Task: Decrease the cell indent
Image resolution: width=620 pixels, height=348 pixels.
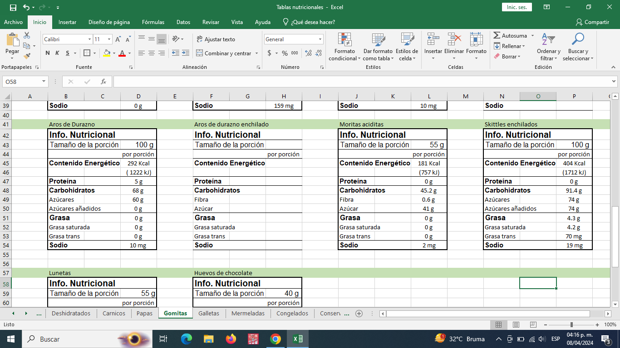Action: click(175, 53)
